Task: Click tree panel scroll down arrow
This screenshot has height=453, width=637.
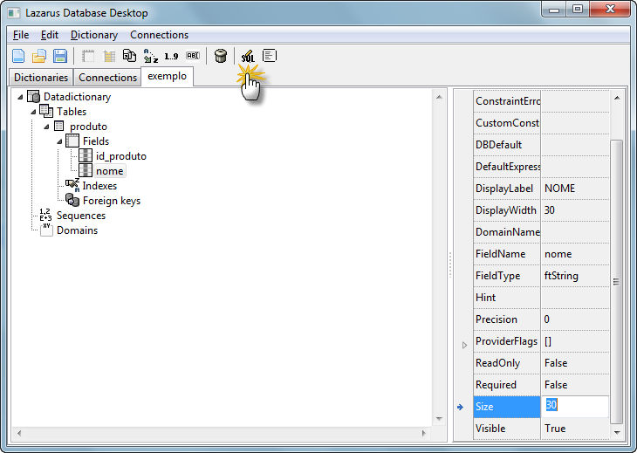Action: pos(439,419)
